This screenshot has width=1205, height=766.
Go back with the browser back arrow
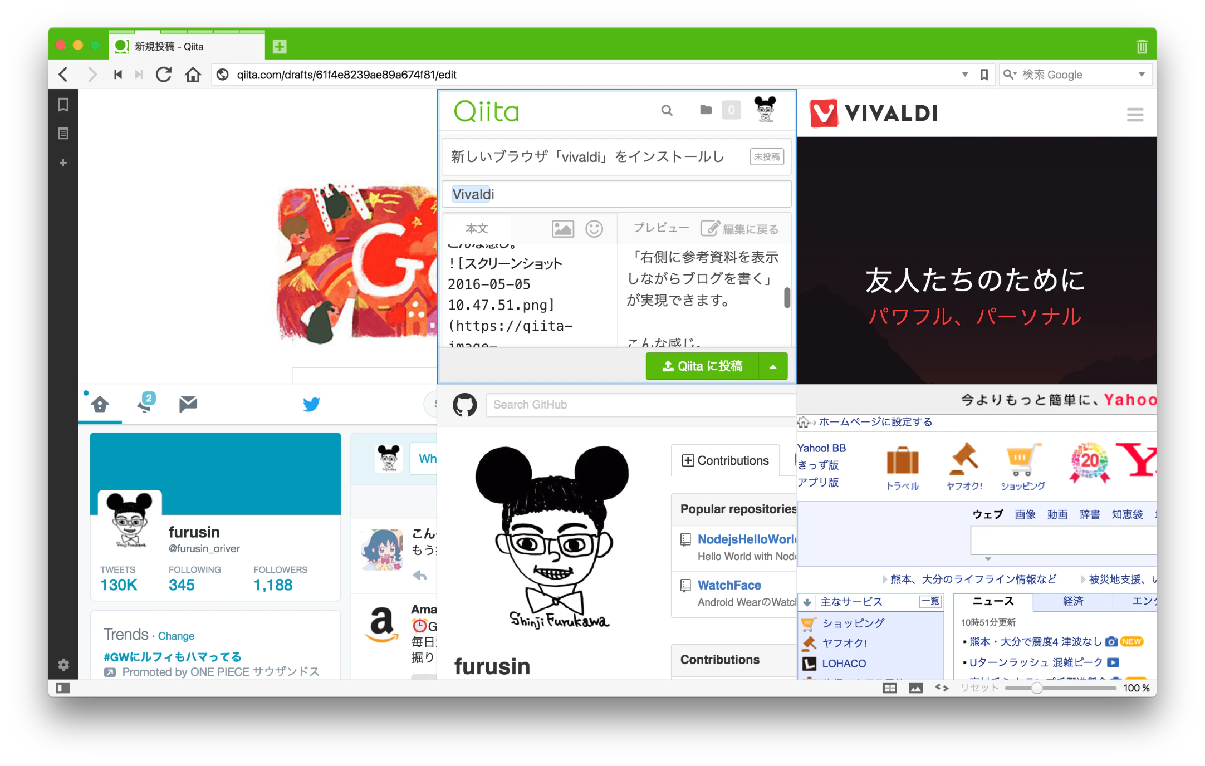63,75
